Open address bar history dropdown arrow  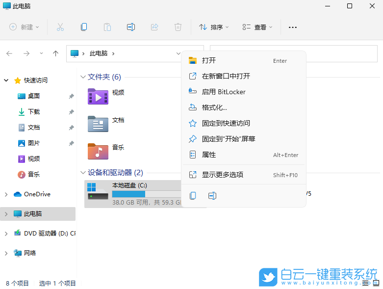coord(179,53)
